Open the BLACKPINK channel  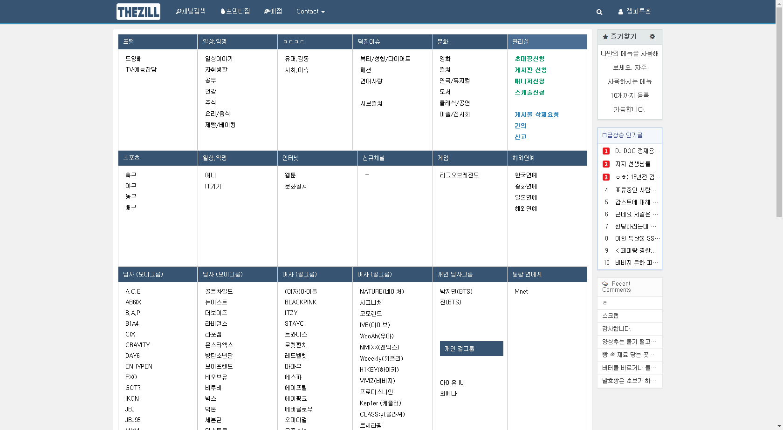pyautogui.click(x=301, y=302)
